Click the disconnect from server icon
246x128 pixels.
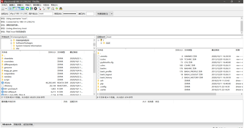[x=40, y=9]
